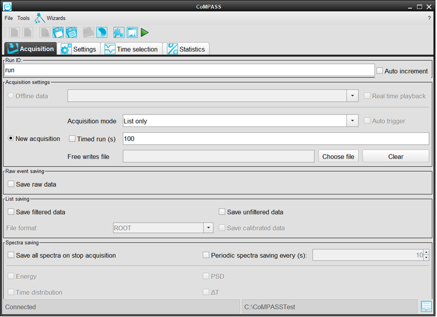Click the floppy disk icon with text lines

click(71, 32)
